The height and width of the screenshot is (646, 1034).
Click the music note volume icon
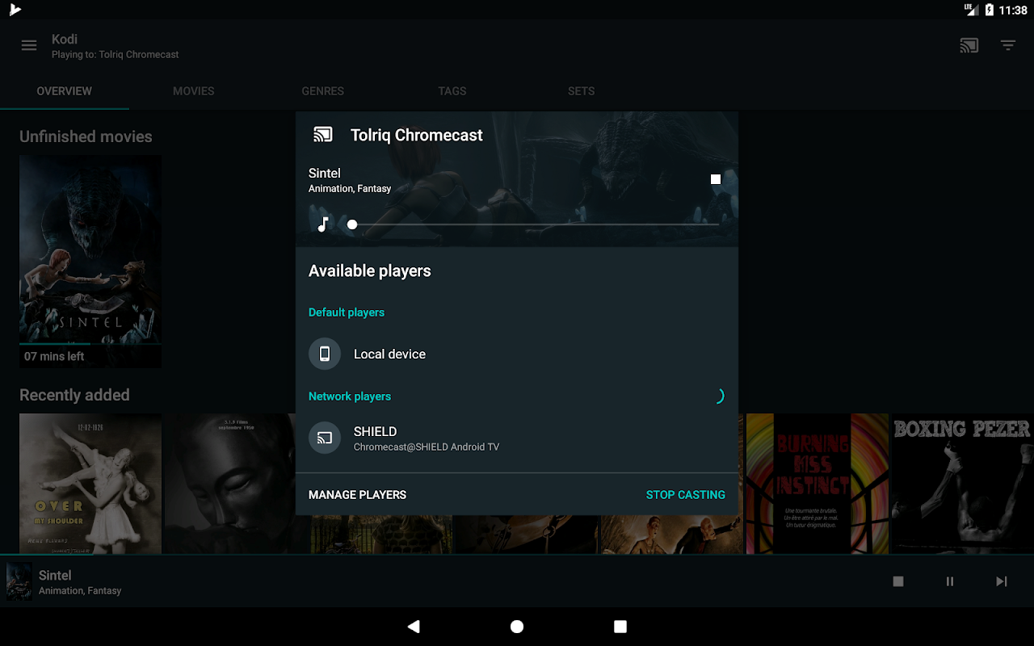pos(323,224)
